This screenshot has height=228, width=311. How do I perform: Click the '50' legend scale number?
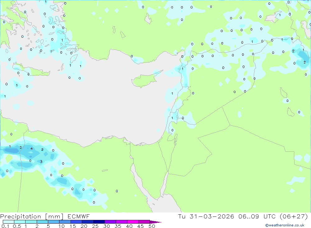point(152,226)
